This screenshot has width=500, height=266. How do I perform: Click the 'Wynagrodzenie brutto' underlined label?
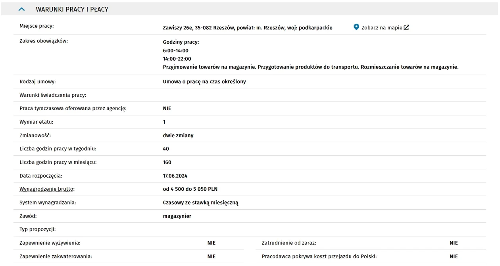(x=47, y=189)
